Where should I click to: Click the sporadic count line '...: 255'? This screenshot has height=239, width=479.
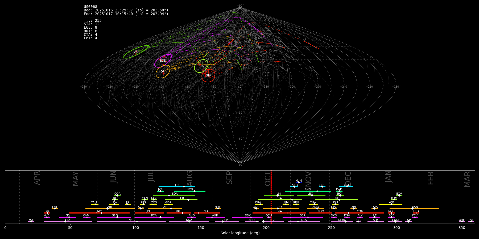[93, 21]
